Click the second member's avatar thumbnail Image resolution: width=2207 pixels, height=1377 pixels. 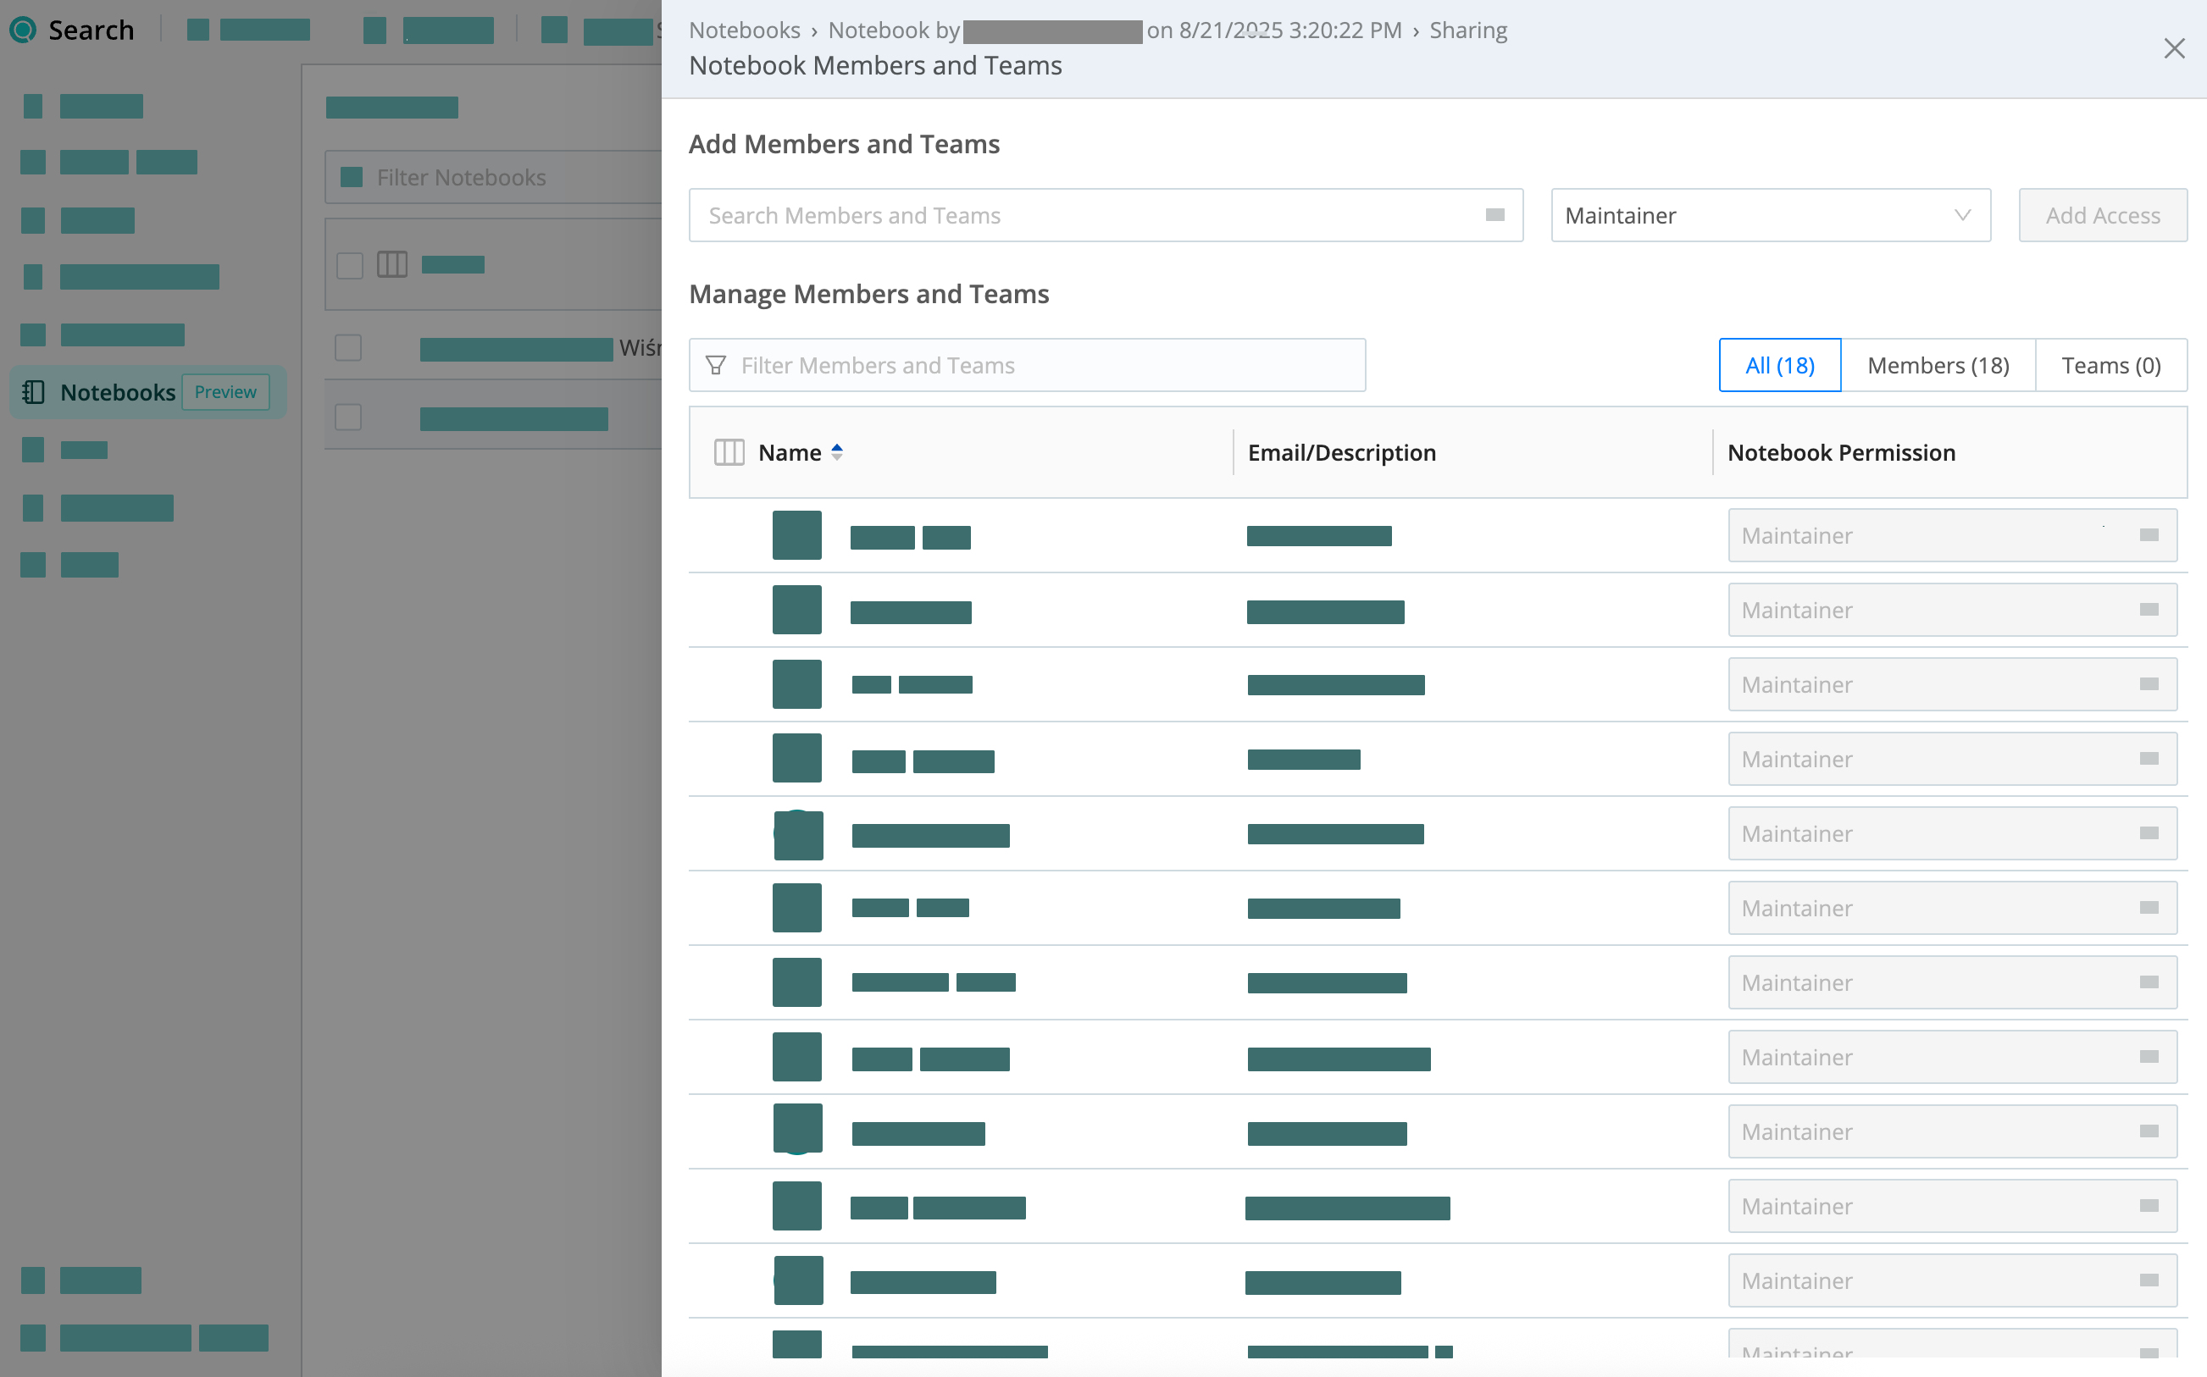tap(796, 611)
